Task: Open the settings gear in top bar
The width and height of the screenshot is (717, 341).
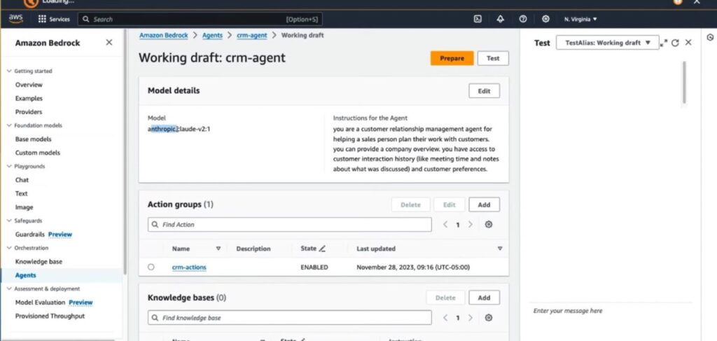Action: 545,19
